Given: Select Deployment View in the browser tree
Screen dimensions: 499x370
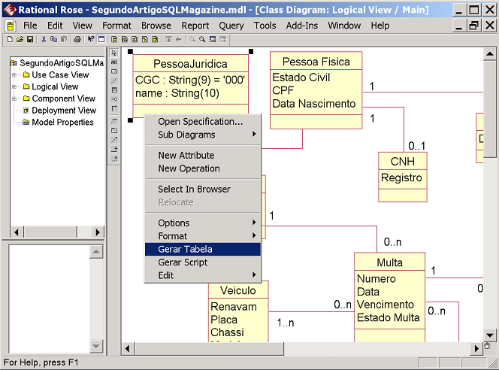Looking at the screenshot, I should (64, 111).
